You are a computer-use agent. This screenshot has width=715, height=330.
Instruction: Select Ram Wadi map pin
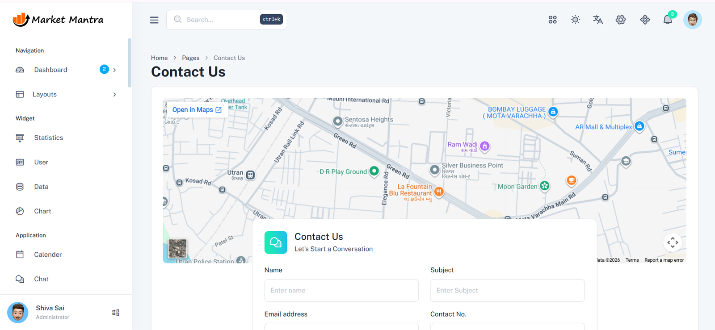click(484, 146)
